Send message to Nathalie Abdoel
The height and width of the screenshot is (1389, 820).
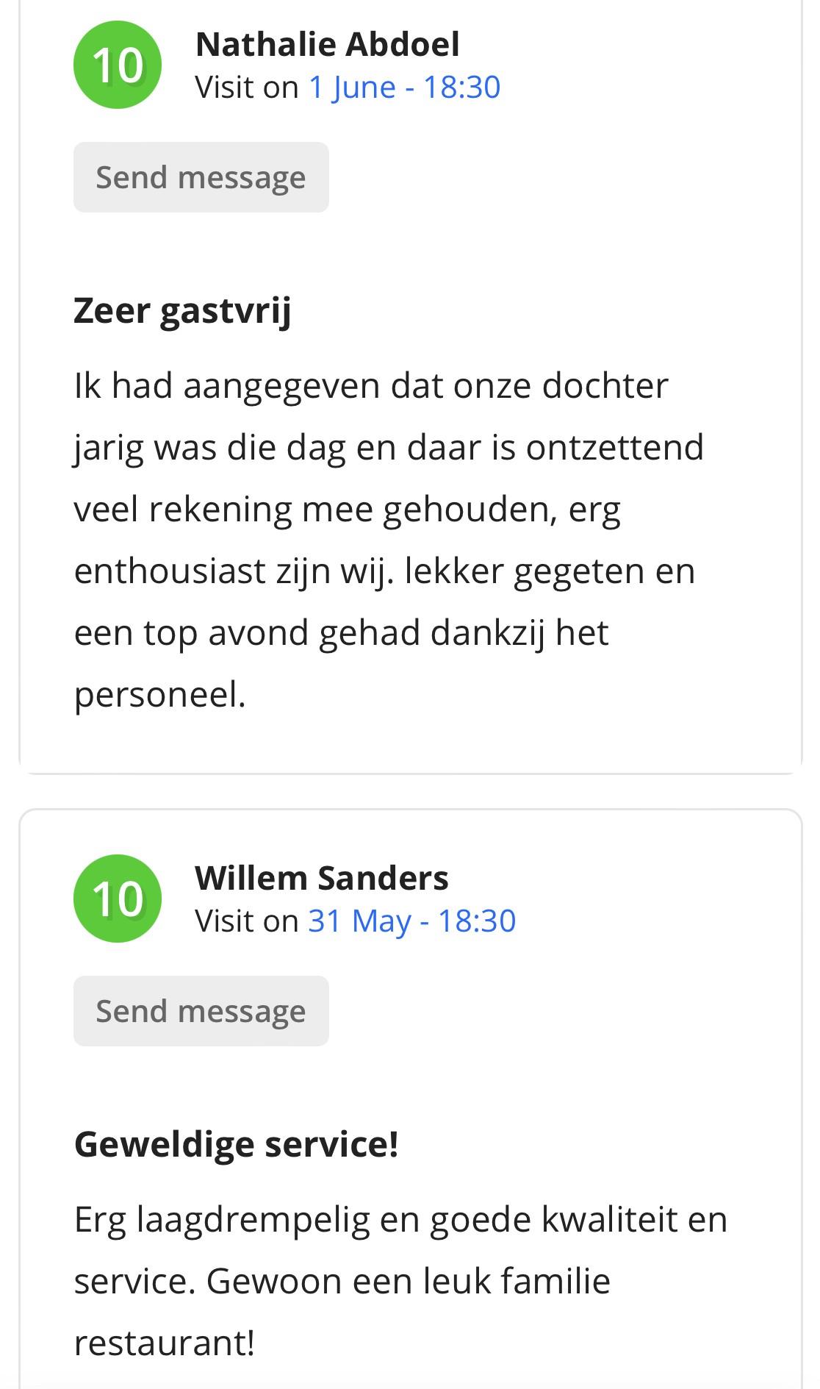click(x=201, y=177)
